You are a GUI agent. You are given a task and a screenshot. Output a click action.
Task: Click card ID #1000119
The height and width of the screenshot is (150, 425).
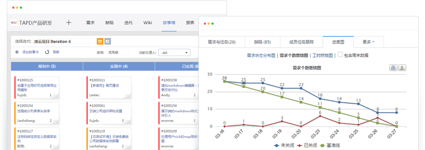[x=97, y=131]
